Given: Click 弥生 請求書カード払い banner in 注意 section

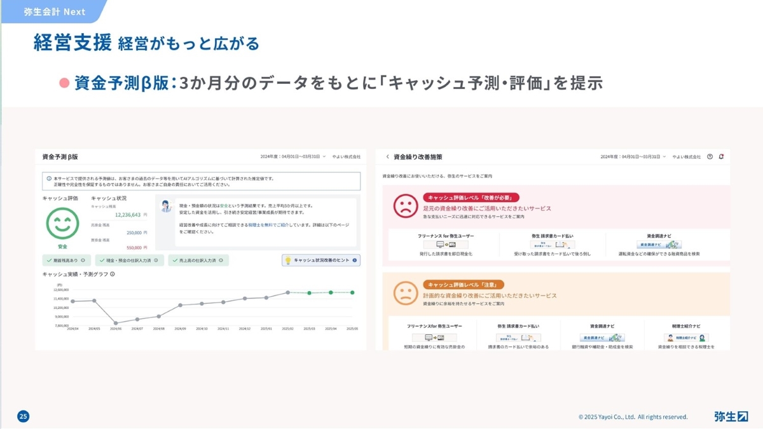Looking at the screenshot, I should click(x=518, y=337).
